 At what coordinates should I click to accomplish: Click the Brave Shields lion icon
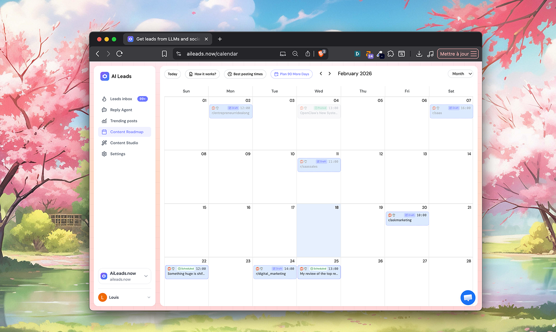click(321, 54)
